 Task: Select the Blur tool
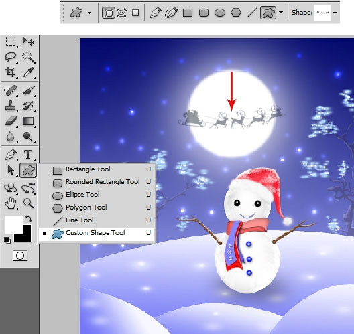tap(11, 137)
